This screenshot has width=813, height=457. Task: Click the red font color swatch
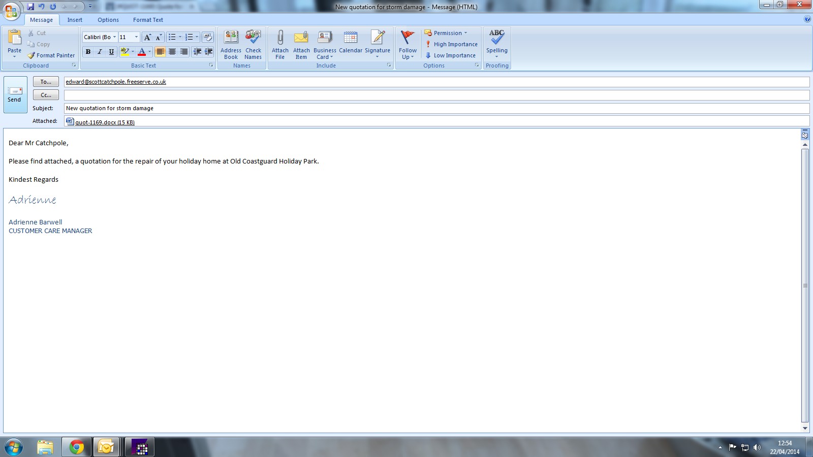point(142,52)
